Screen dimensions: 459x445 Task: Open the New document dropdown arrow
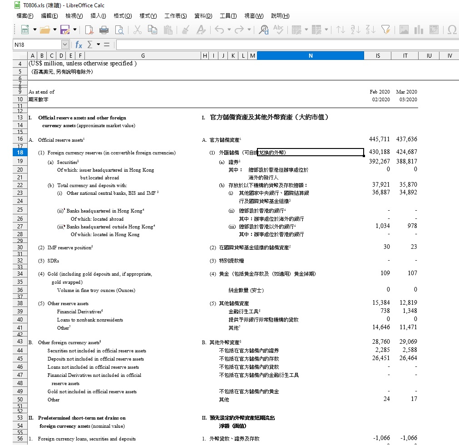[35, 30]
